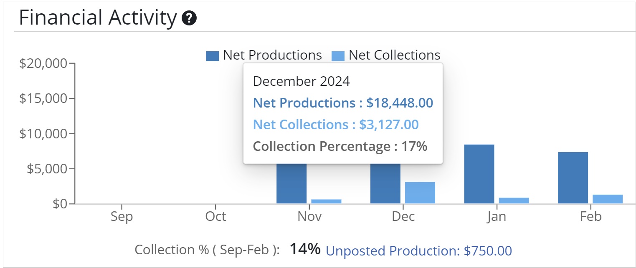Click the Sep month axis label

(122, 217)
